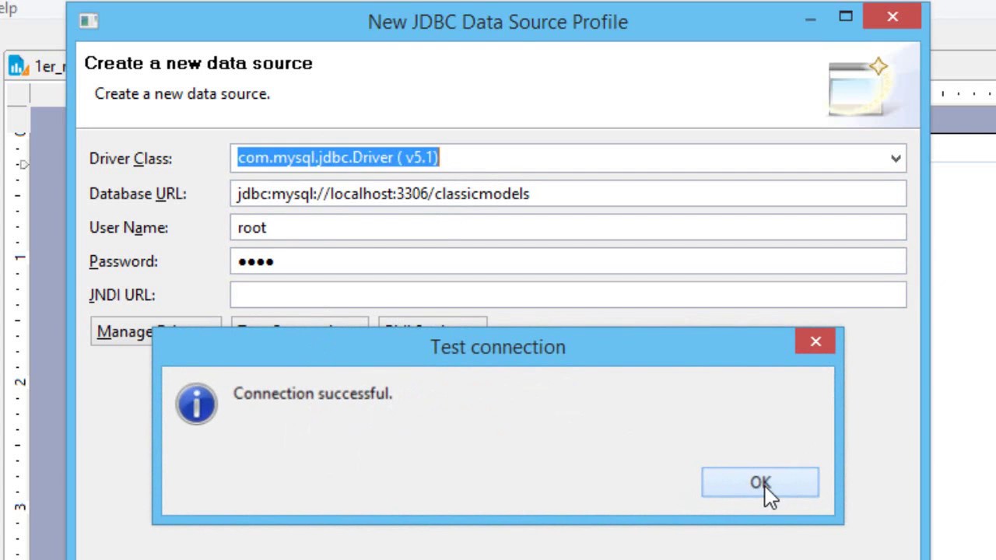Click the blue information icon
Viewport: 996px width, 560px height.
click(196, 404)
